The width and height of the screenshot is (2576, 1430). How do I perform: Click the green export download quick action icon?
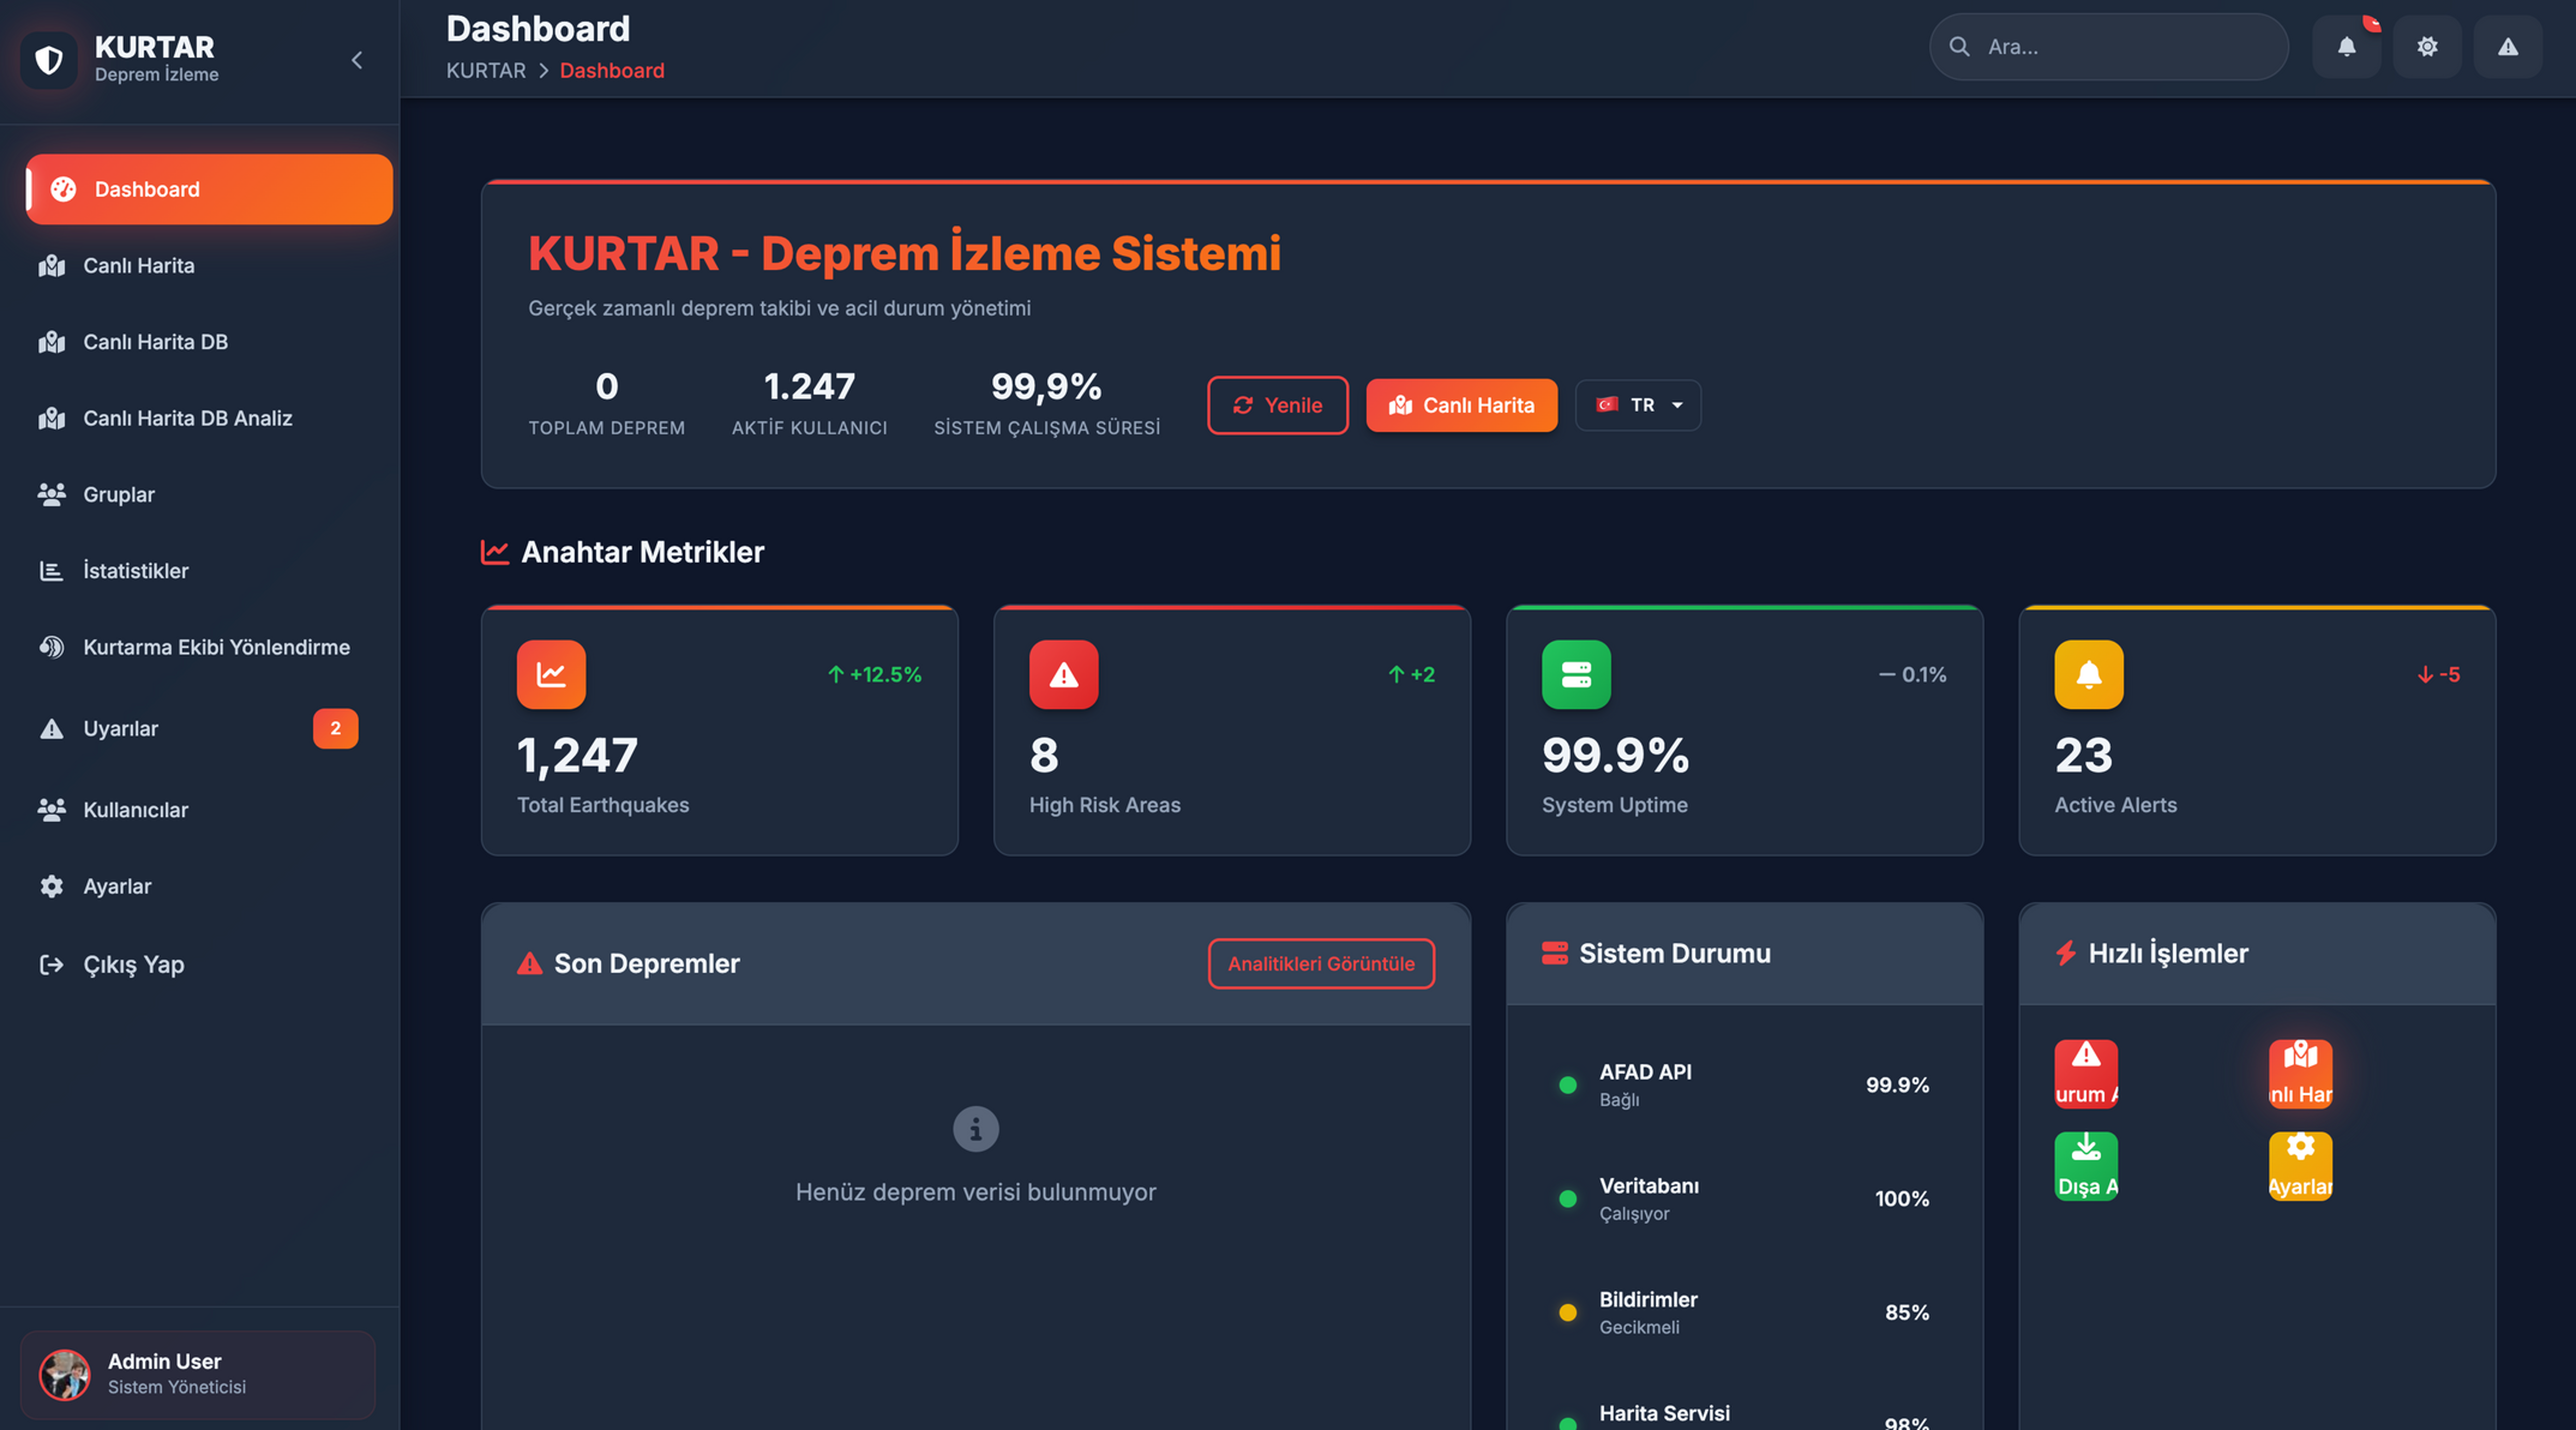pos(2086,1165)
